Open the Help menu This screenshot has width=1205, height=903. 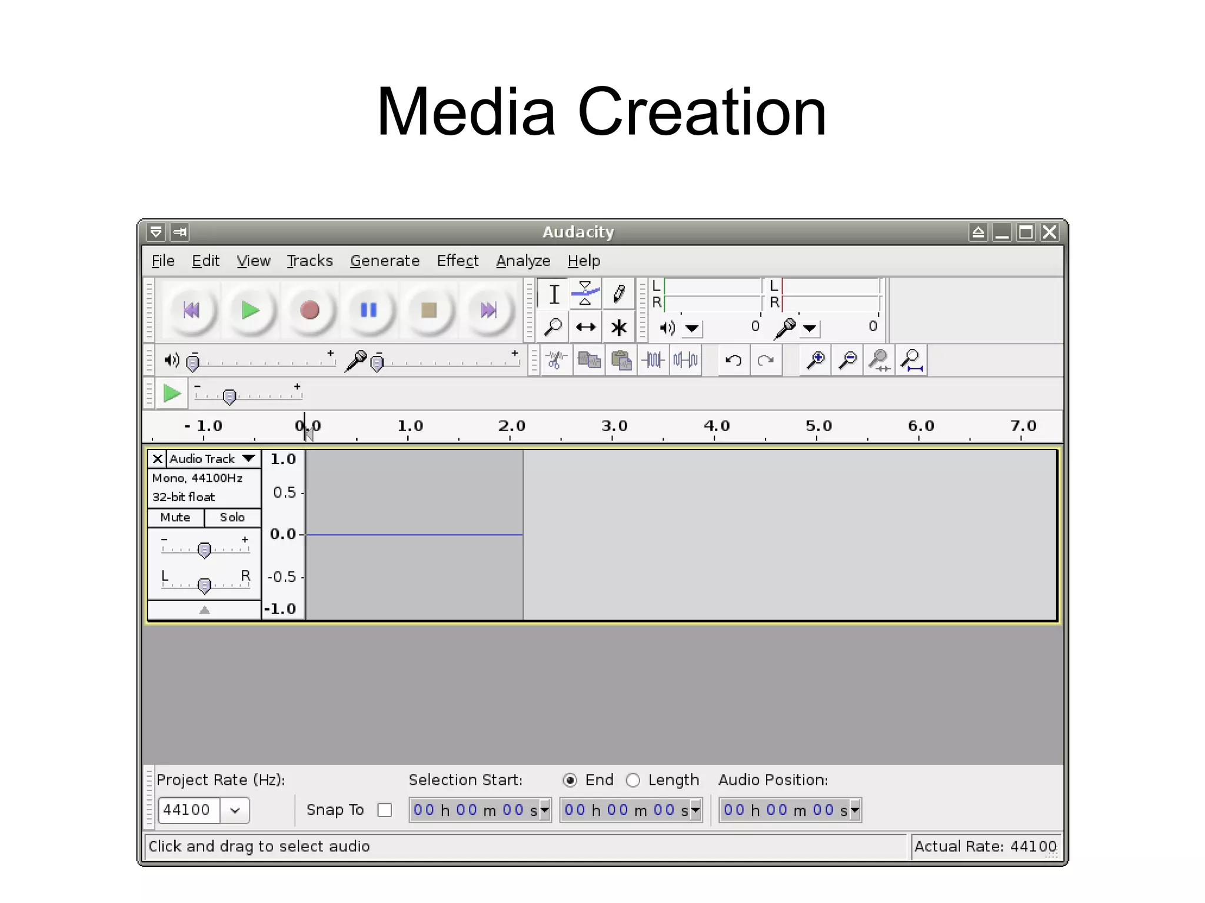tap(584, 261)
